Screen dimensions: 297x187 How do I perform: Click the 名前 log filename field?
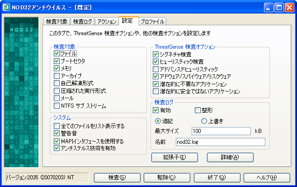(x=221, y=142)
